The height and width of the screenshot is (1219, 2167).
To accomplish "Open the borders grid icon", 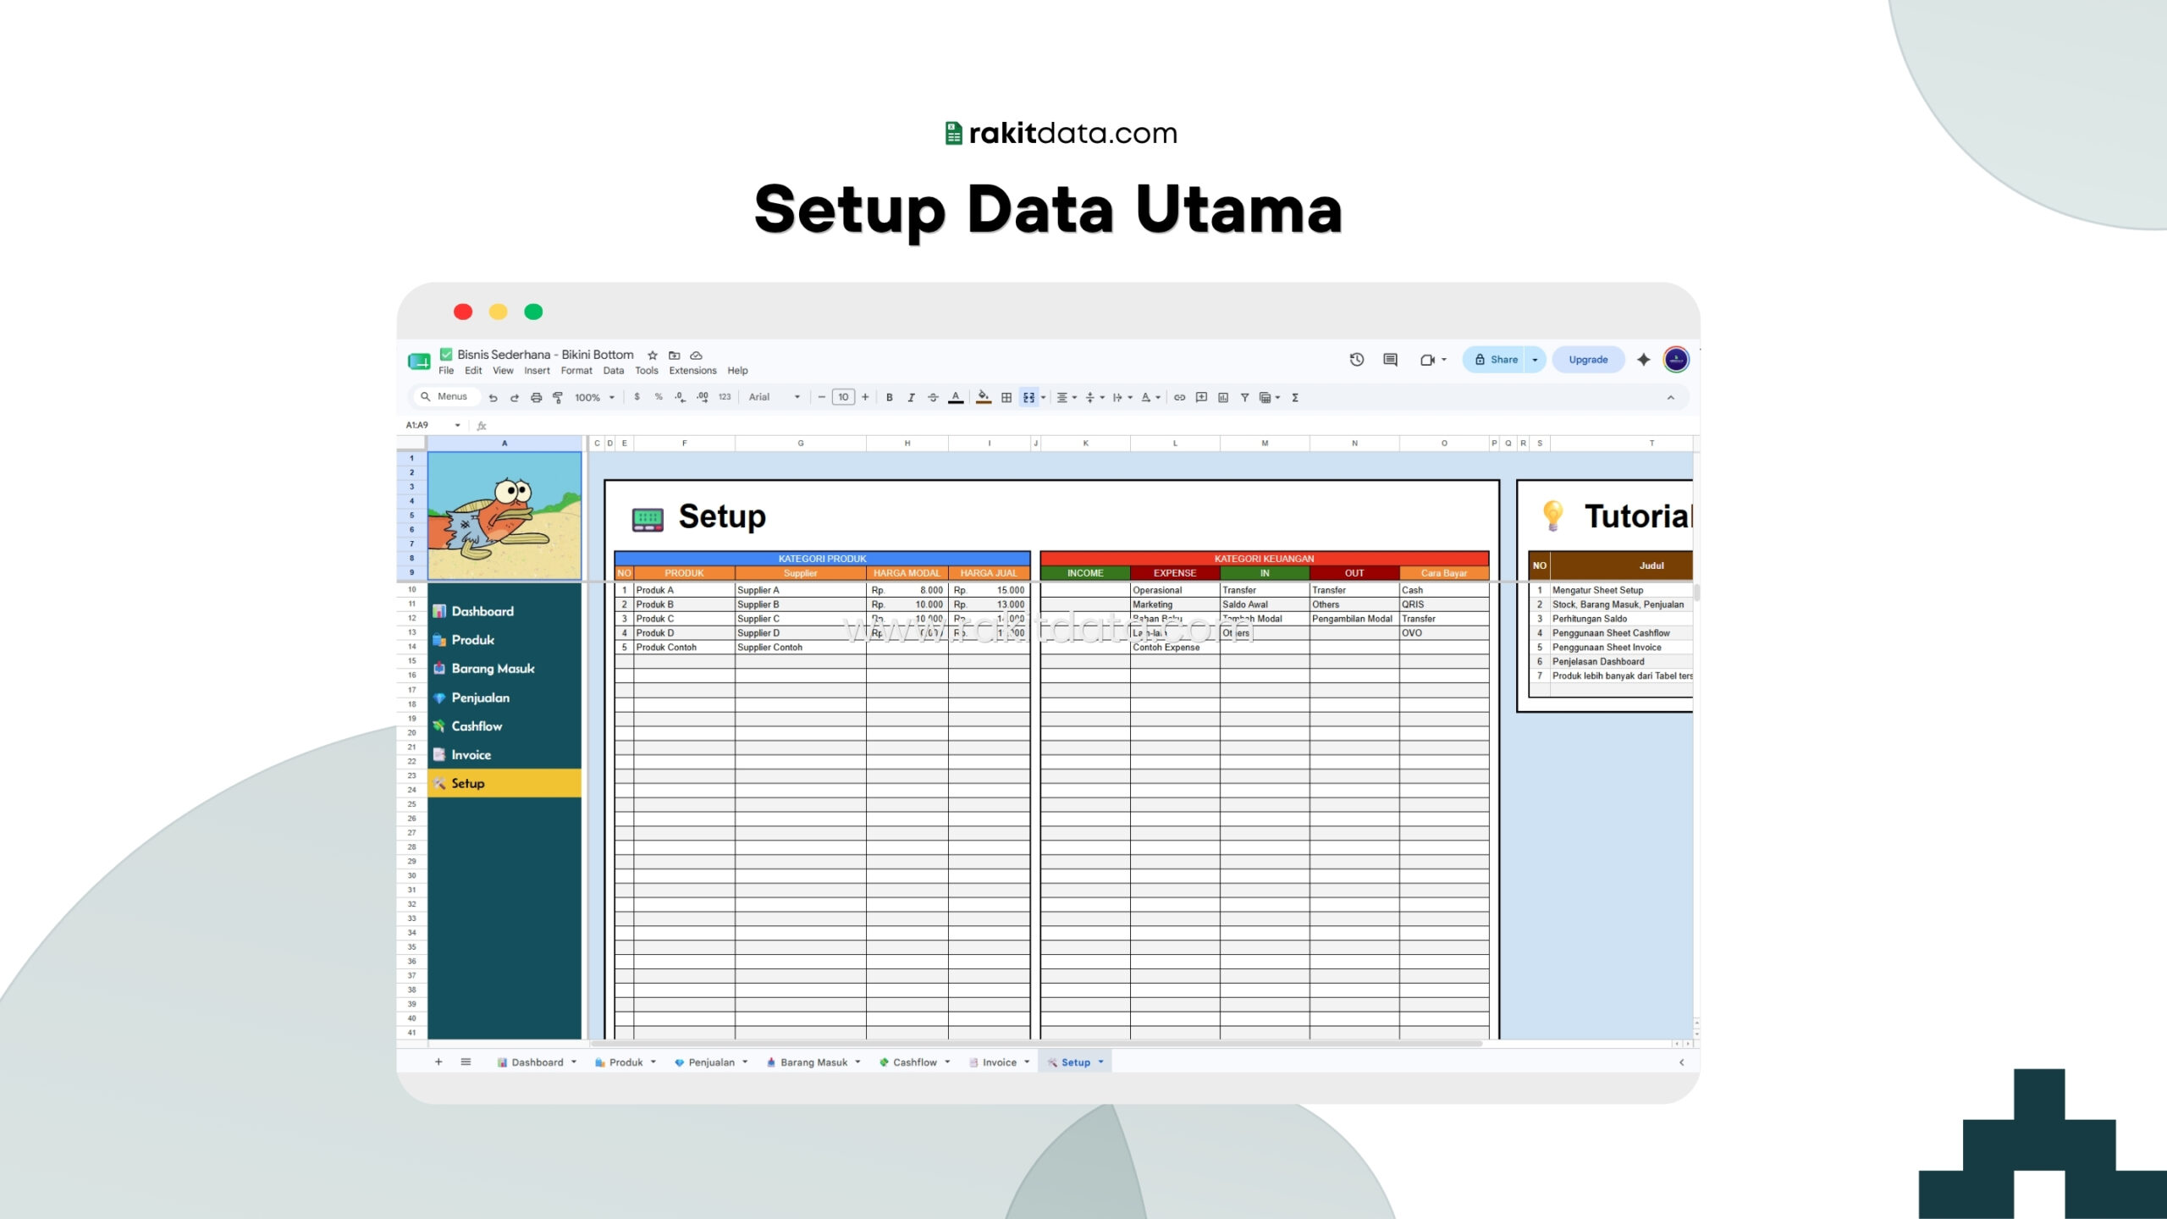I will pos(1006,397).
